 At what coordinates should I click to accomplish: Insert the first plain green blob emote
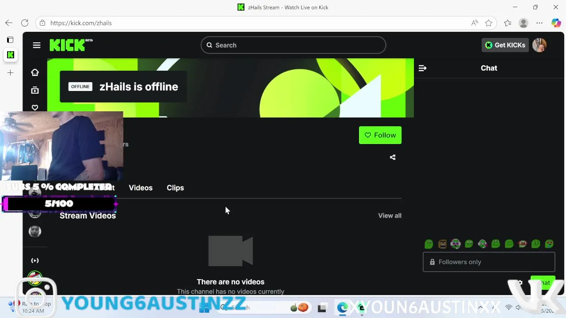coord(429,244)
